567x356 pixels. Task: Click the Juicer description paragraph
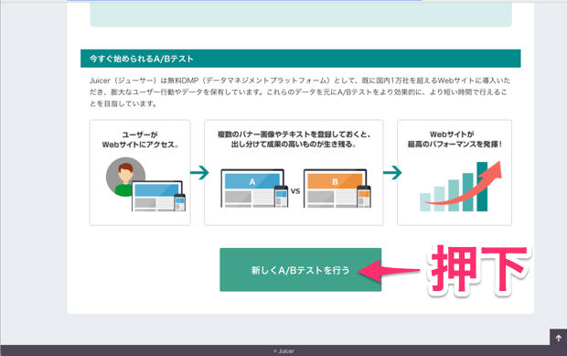[x=300, y=92]
